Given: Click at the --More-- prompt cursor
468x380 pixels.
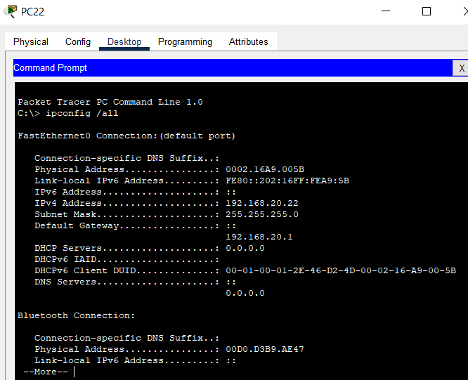Looking at the screenshot, I should click(x=74, y=372).
